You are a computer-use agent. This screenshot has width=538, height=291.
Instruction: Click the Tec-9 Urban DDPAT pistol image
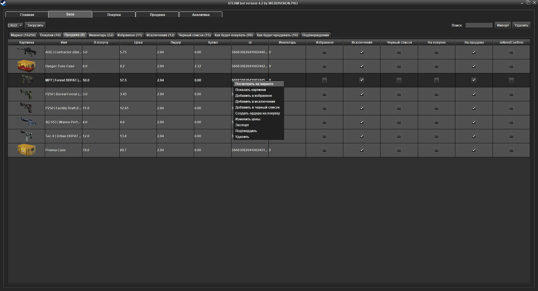click(x=26, y=136)
